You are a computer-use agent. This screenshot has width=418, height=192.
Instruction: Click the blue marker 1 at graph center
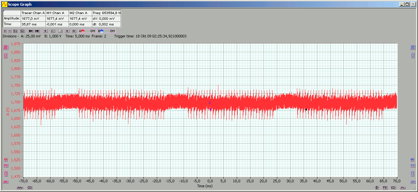[210, 103]
